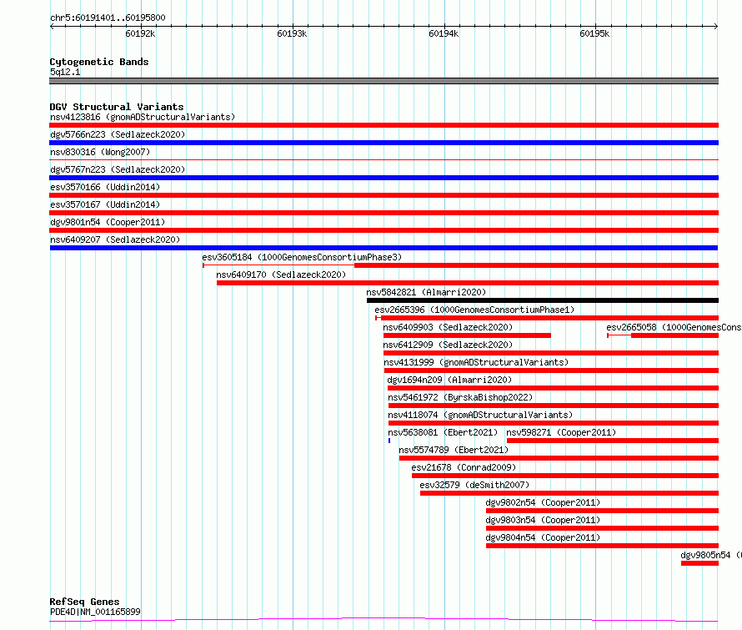Click the dgv9801n54 Cooper2011 label
This screenshot has width=742, height=630.
click(x=108, y=222)
